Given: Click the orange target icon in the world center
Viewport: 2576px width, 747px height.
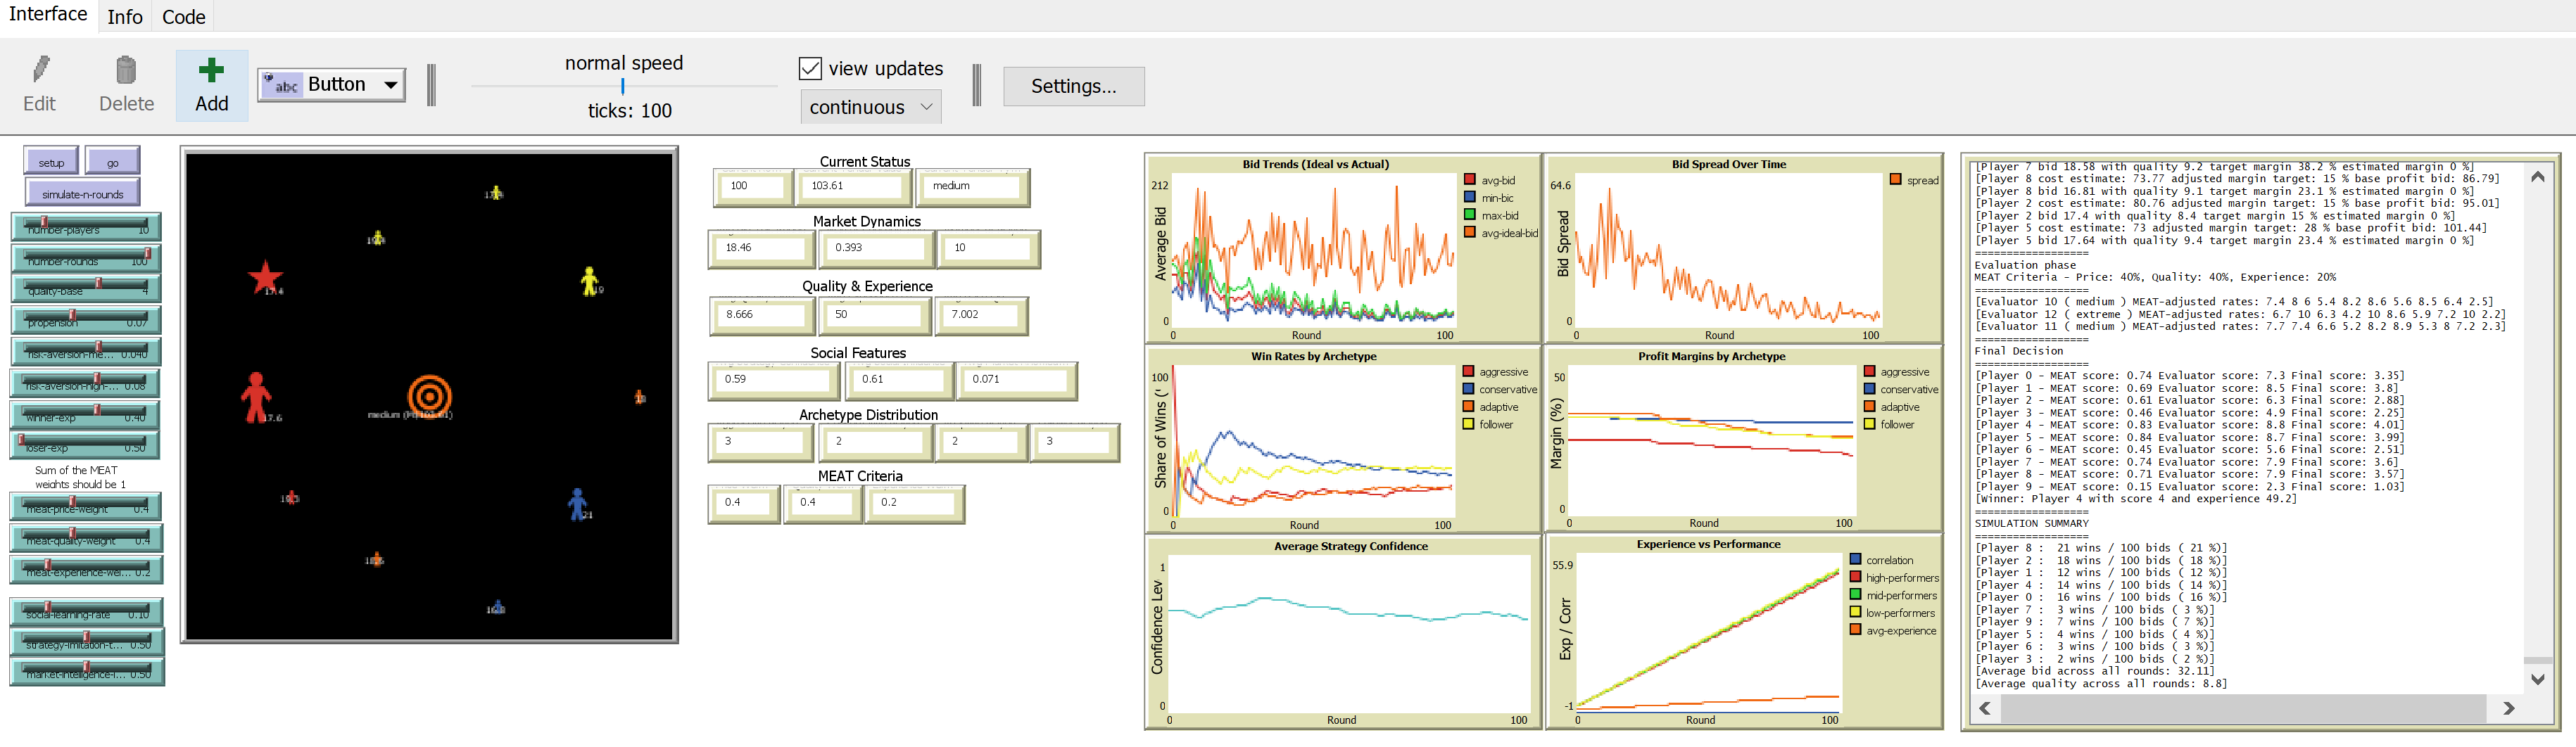Looking at the screenshot, I should 430,396.
